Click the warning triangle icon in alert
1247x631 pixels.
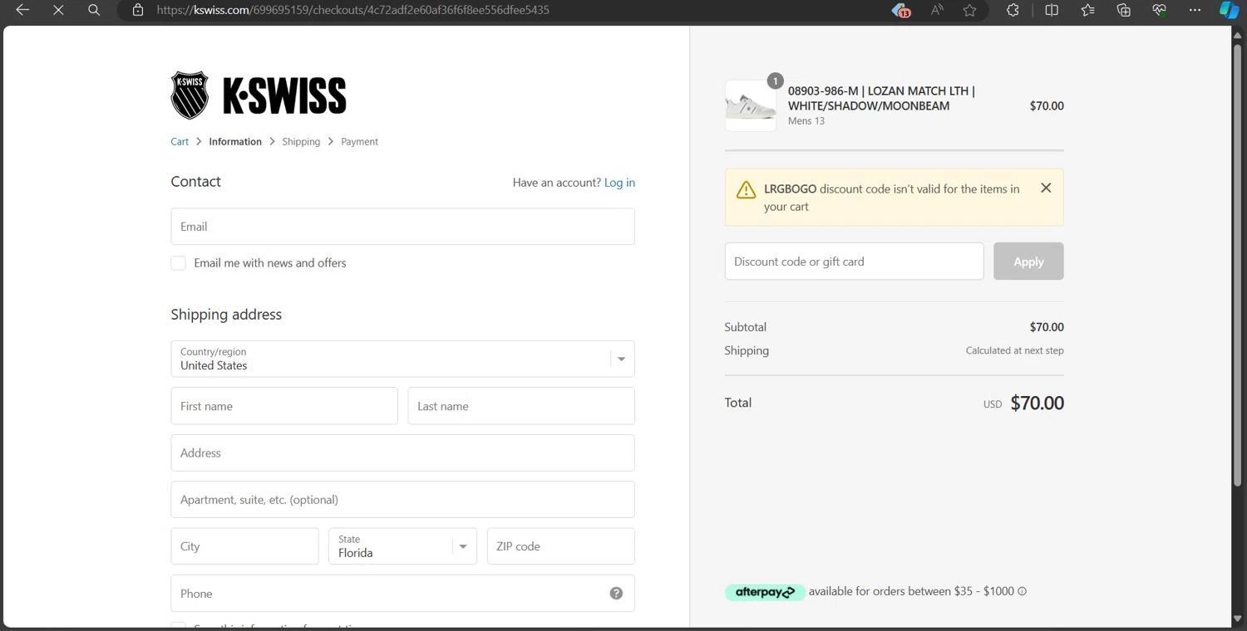pos(746,189)
